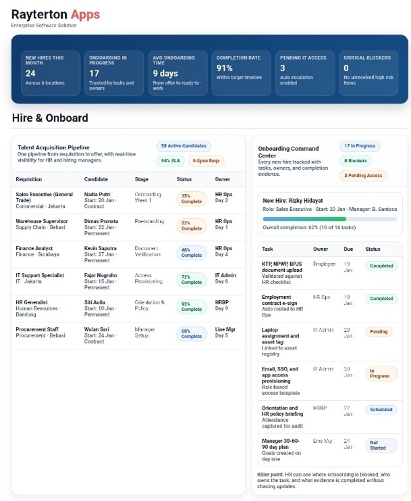Image resolution: width=411 pixels, height=501 pixels.
Task: Select the Employment contract e-sign task
Action: [x=279, y=300]
